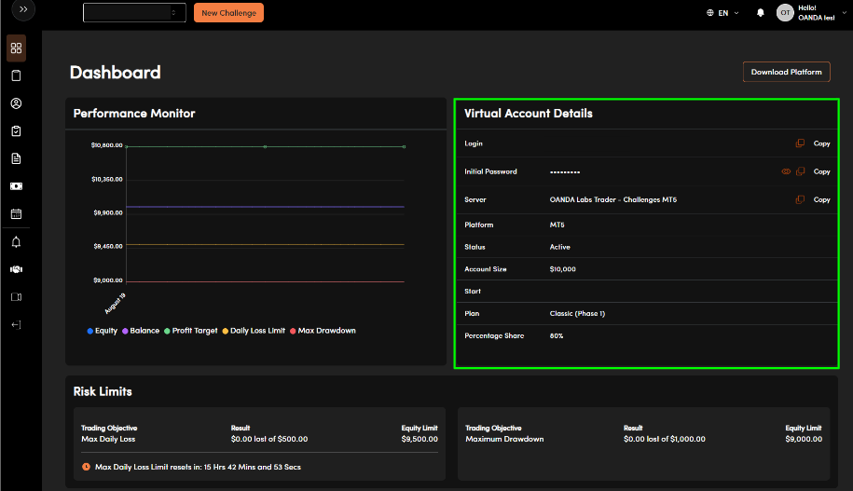Open the EN language dropdown
853x491 pixels.
coord(722,13)
